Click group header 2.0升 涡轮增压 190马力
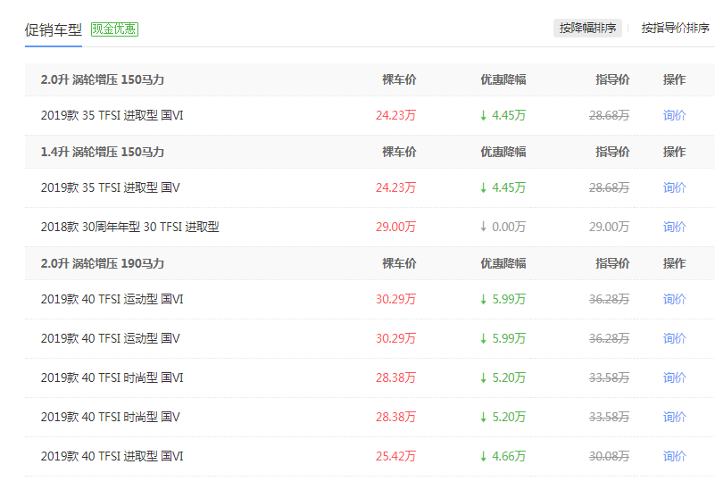The width and height of the screenshot is (715, 481). pos(103,263)
